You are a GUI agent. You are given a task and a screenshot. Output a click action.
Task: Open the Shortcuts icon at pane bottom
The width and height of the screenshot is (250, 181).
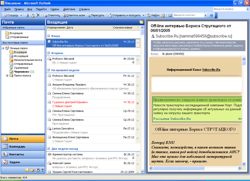[37, 170]
